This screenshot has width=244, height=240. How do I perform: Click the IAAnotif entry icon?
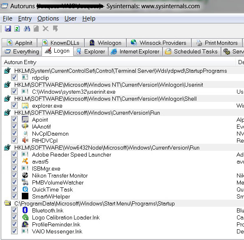tap(25, 127)
